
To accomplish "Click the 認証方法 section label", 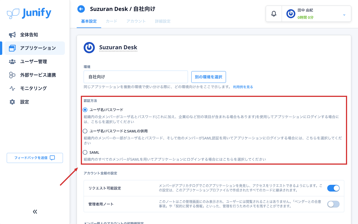I will 90,101.
